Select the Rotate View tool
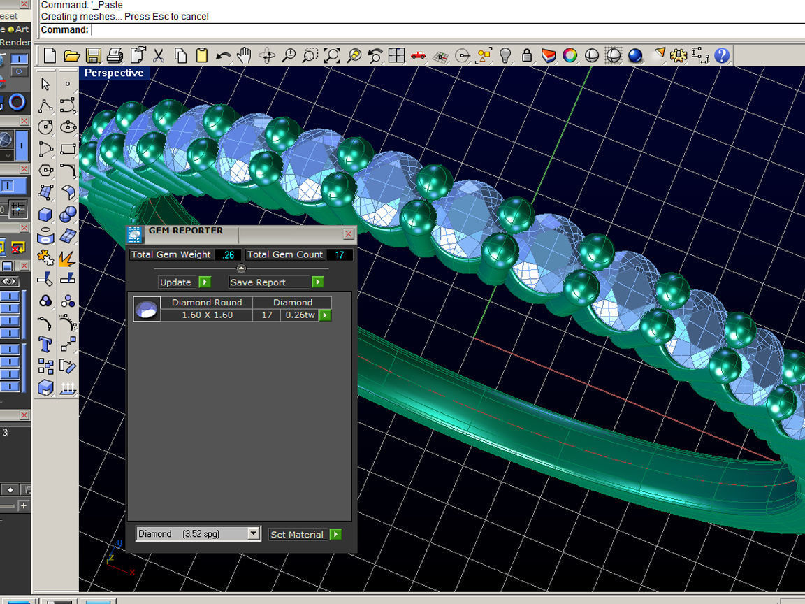 point(267,55)
